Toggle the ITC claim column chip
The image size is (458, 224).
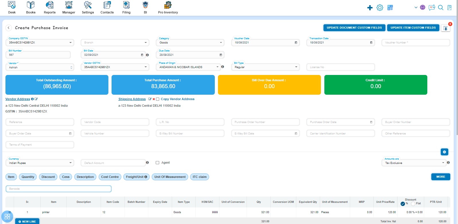[x=200, y=177]
